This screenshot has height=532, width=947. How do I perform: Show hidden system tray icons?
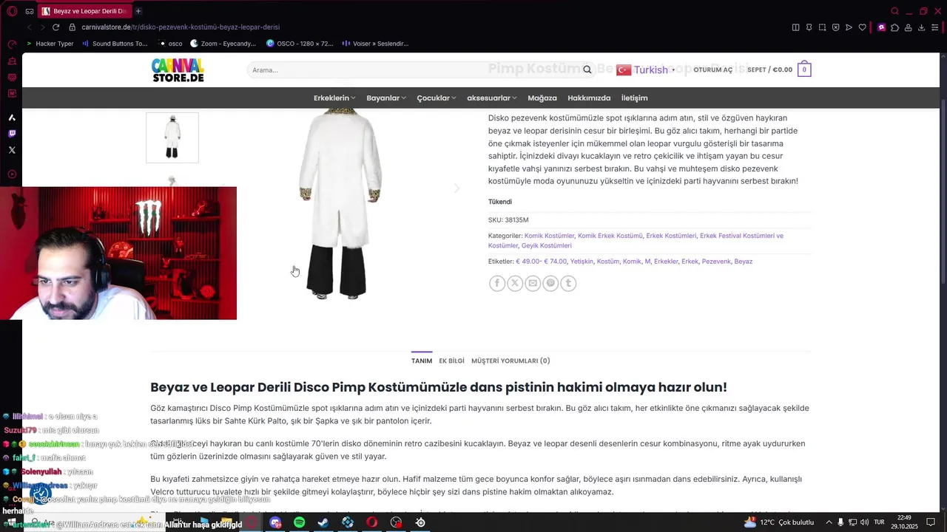[x=830, y=522]
